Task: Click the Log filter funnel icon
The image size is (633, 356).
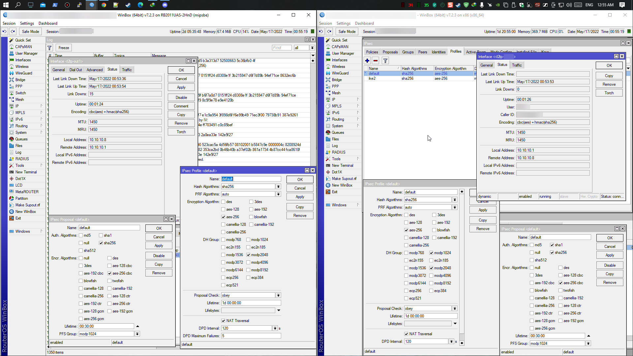Action: tap(50, 48)
